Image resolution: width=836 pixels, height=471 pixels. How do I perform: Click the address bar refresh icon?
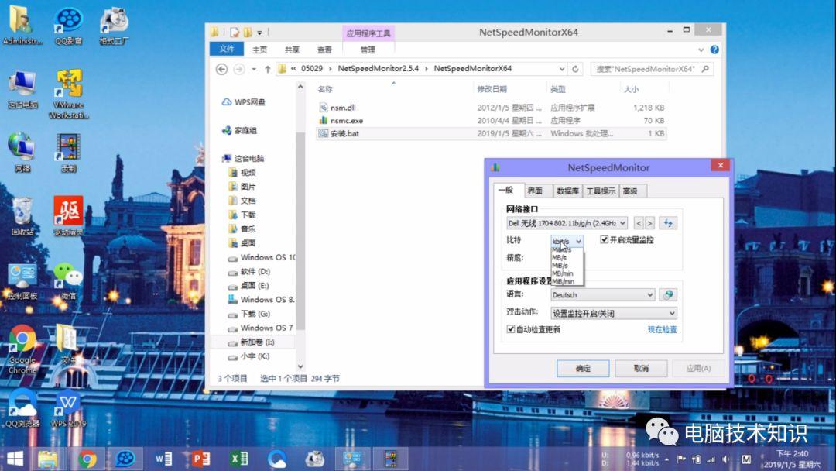click(x=575, y=69)
